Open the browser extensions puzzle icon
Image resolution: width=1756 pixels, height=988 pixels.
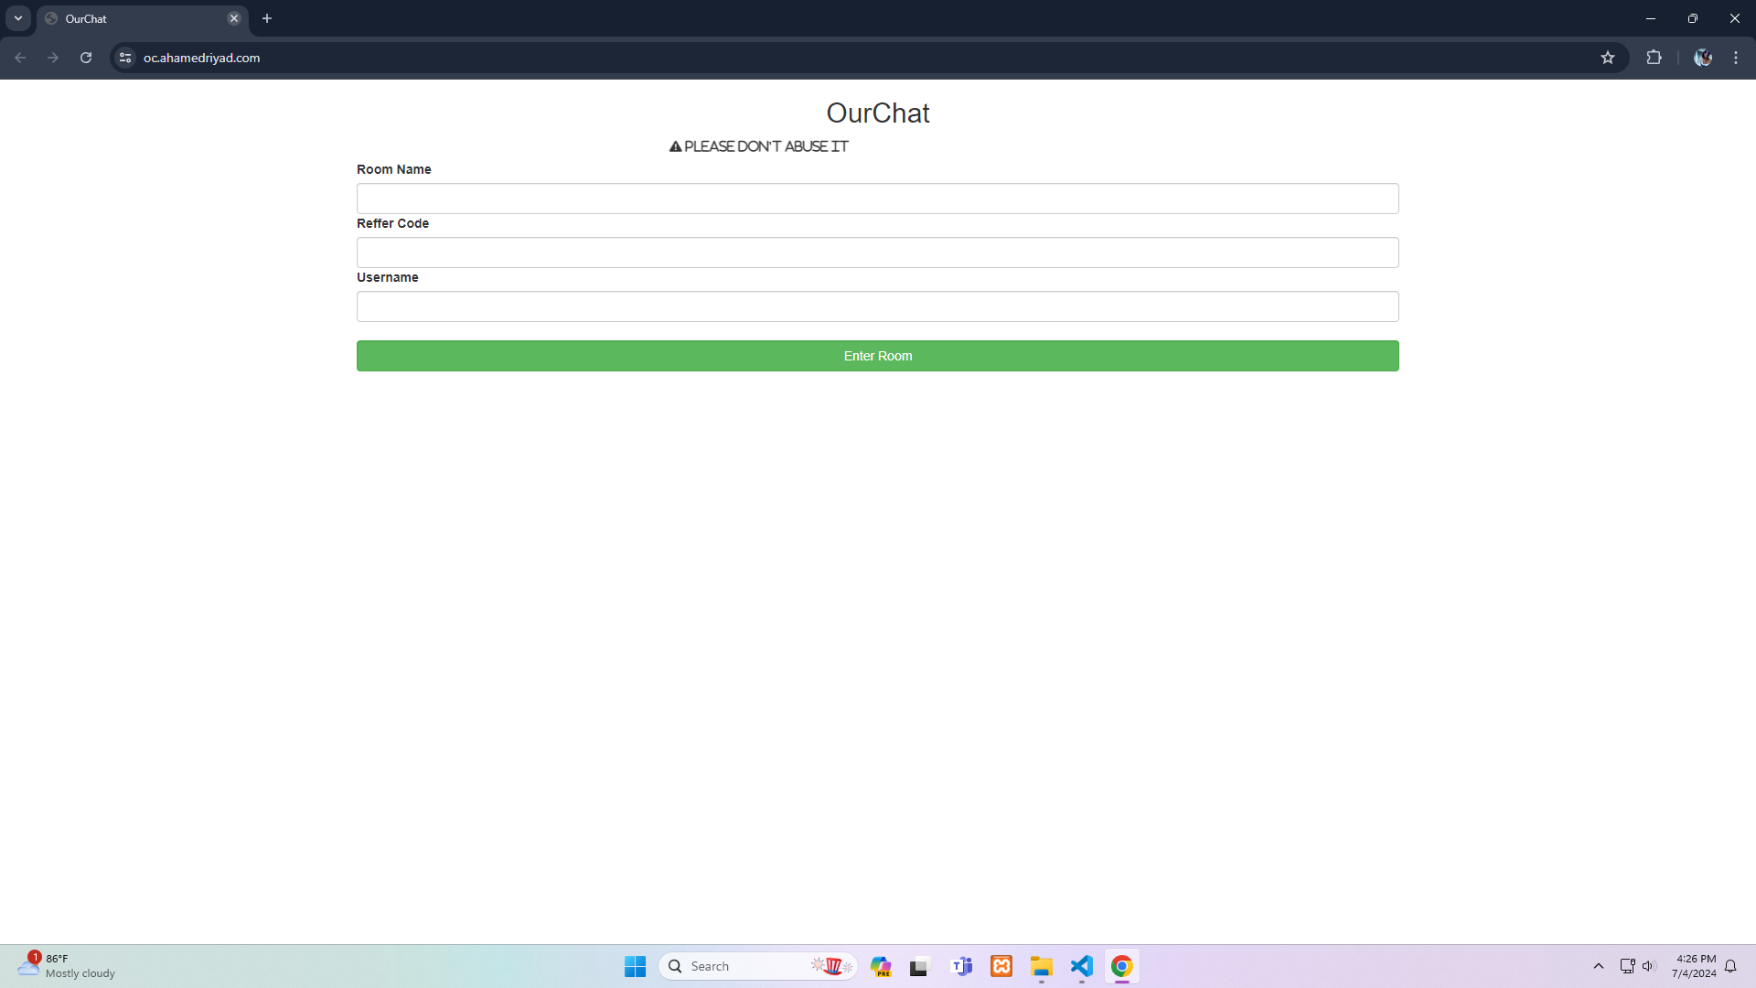pos(1654,58)
